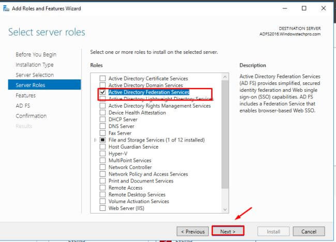Click the wizard icon in title bar

6,8
